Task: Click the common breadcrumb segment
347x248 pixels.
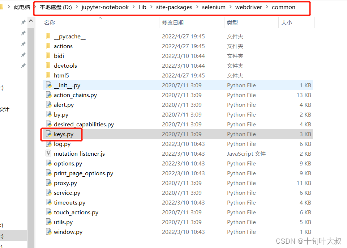Action: pos(283,7)
